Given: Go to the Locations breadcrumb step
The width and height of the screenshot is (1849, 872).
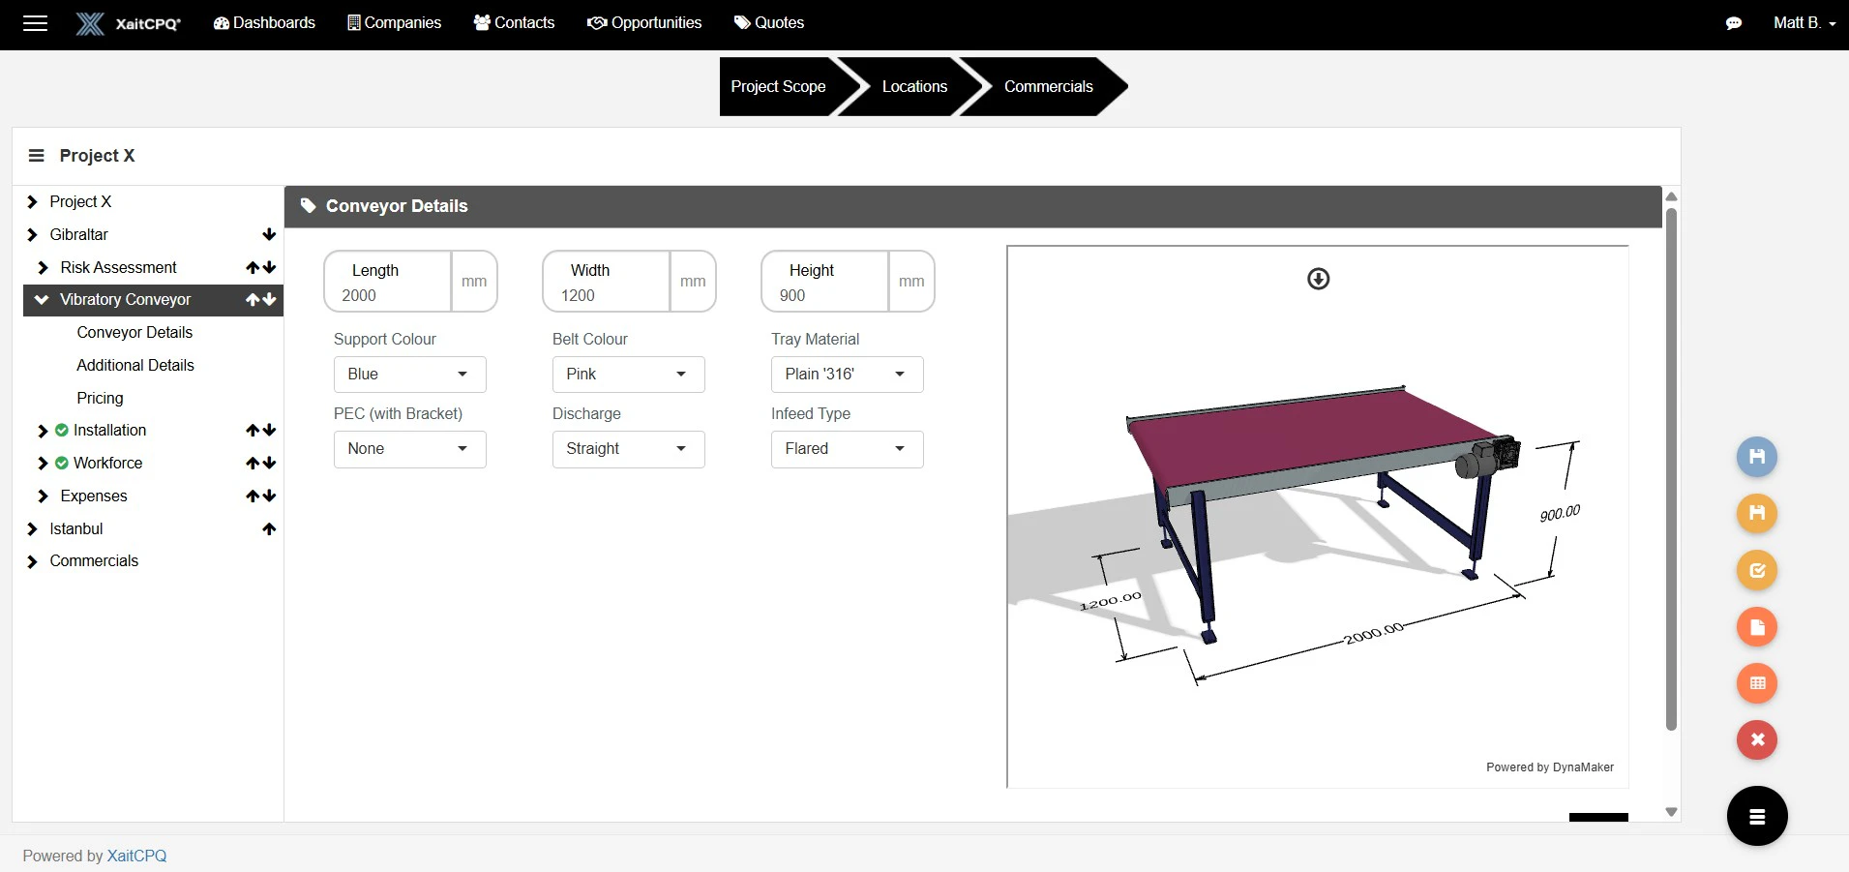Looking at the screenshot, I should pos(913,86).
